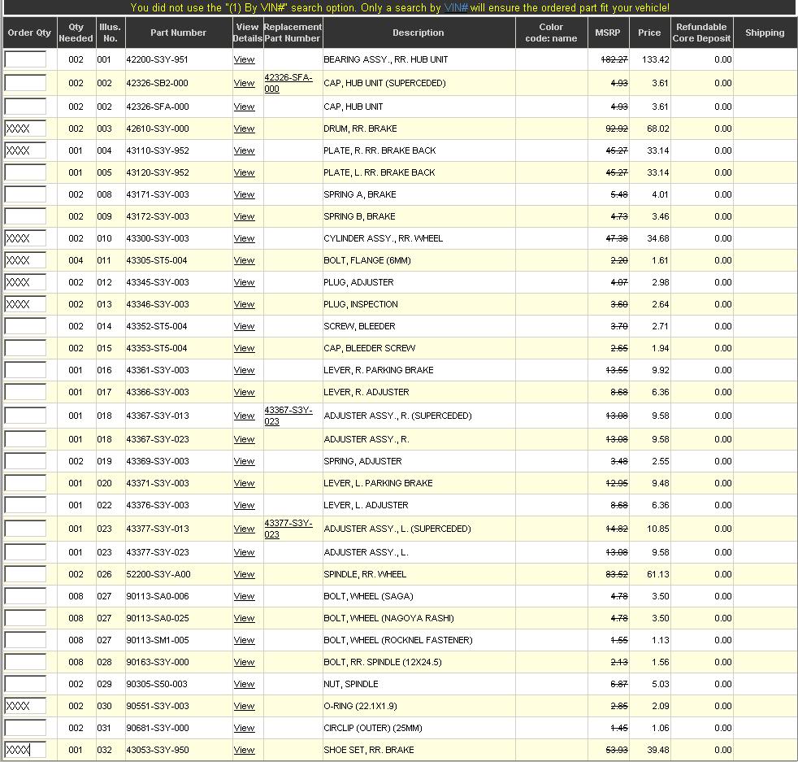Select the Part Number column header
Image resolution: width=798 pixels, height=762 pixels.
coord(178,33)
